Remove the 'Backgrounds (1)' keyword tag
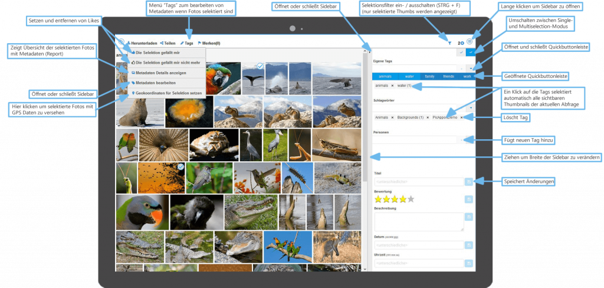The image size is (604, 288). tap(428, 117)
